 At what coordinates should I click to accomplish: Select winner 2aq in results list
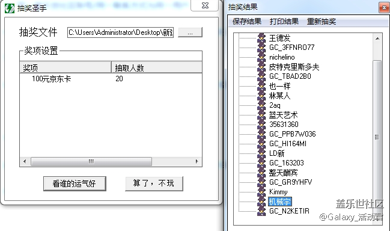pos(275,105)
